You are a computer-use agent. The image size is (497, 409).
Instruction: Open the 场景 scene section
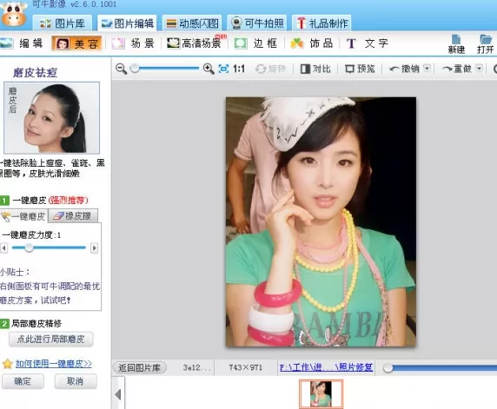[134, 43]
